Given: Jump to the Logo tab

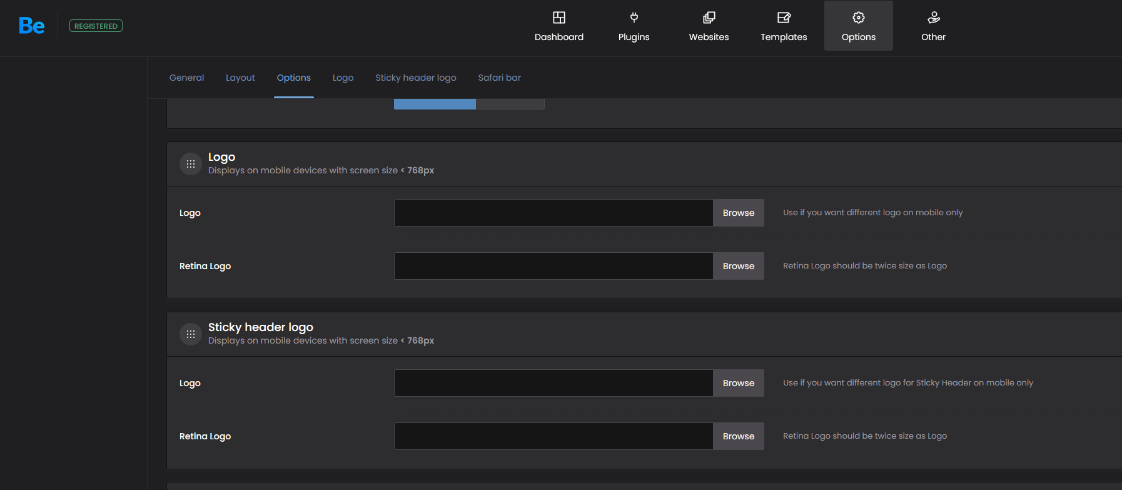Looking at the screenshot, I should pyautogui.click(x=343, y=78).
